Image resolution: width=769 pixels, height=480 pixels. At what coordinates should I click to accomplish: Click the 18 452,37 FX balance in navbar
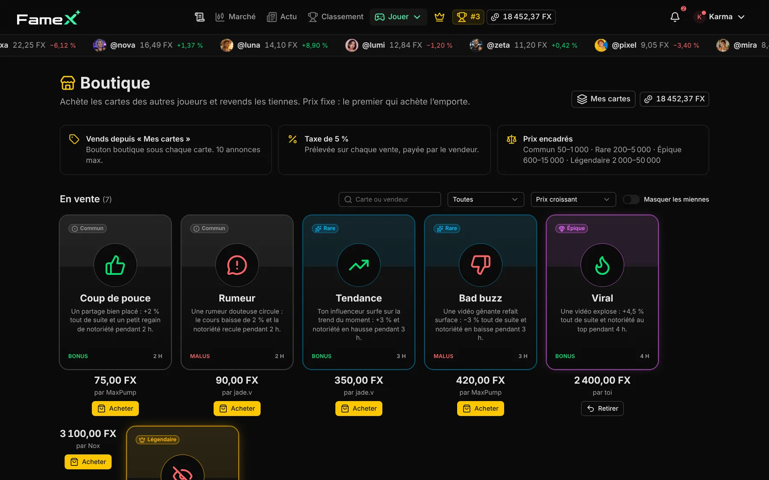(521, 17)
